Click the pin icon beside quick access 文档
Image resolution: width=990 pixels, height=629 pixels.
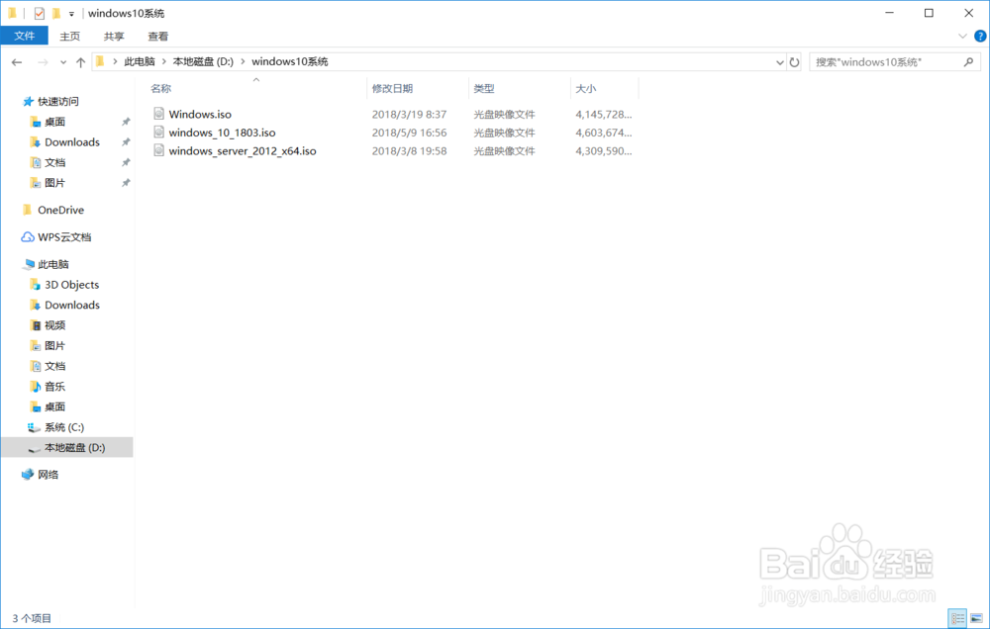[x=126, y=162]
